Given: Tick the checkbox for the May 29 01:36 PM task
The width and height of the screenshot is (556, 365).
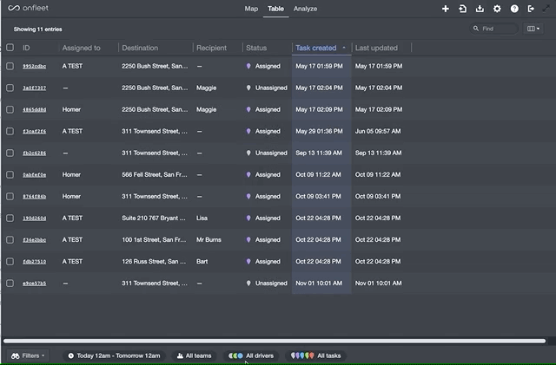Looking at the screenshot, I should click(10, 131).
